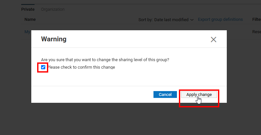The height and width of the screenshot is (135, 261).
Task: Close the Warning dialog with the X icon
Action: click(x=213, y=40)
